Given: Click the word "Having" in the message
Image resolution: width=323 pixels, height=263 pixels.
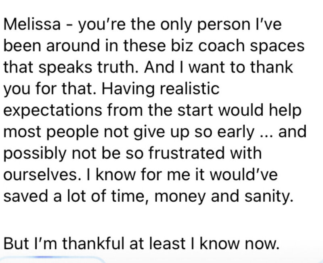Looking at the screenshot, I should pos(128,89).
